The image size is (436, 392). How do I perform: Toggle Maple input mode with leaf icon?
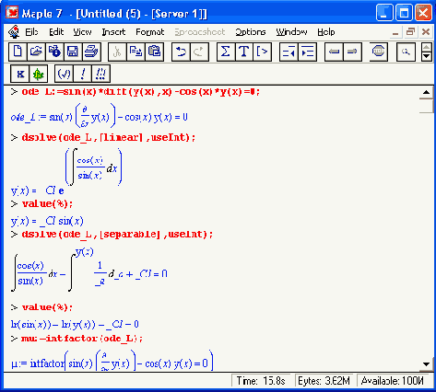(39, 74)
